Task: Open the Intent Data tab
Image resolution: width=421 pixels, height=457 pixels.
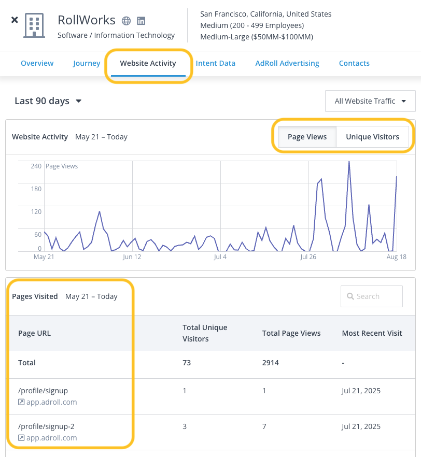Action: point(216,63)
